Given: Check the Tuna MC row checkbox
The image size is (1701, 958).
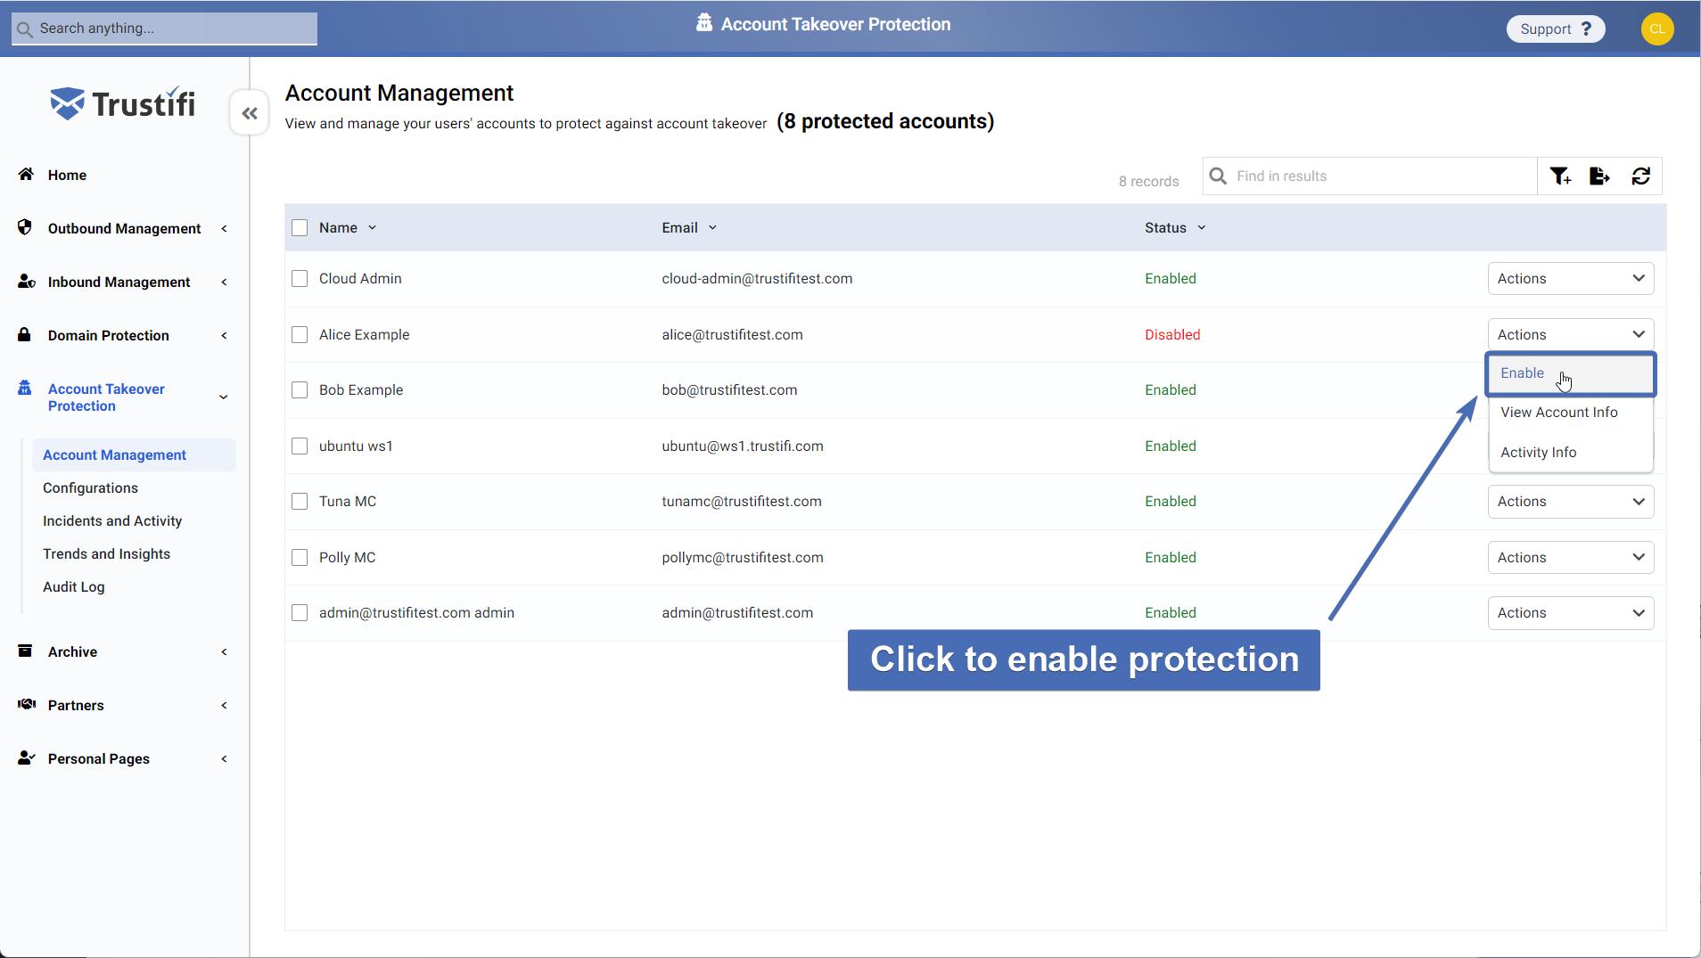Looking at the screenshot, I should click(x=300, y=501).
